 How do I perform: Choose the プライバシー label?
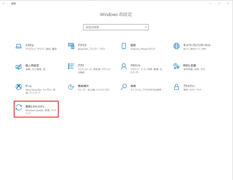point(189,86)
